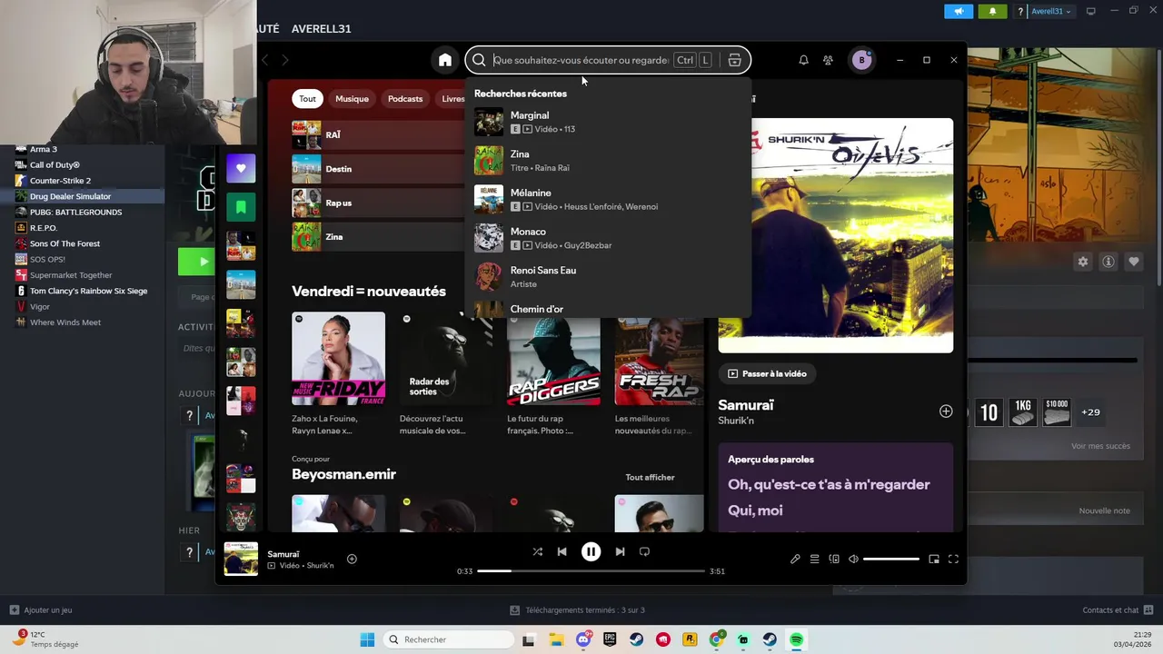Image resolution: width=1163 pixels, height=654 pixels.
Task: Open Spotify mini player icon
Action: (933, 559)
